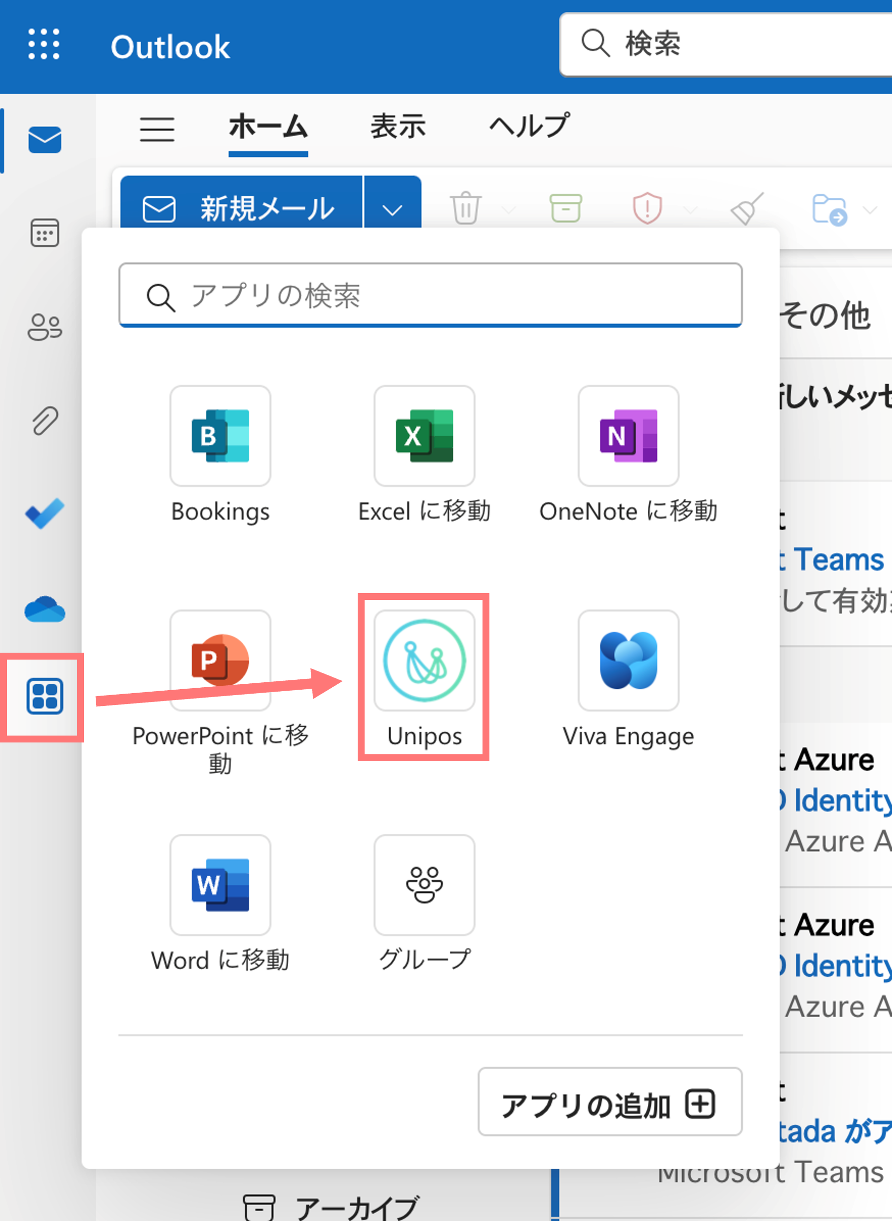Switch to the 表示 tab
The width and height of the screenshot is (892, 1221).
[398, 127]
